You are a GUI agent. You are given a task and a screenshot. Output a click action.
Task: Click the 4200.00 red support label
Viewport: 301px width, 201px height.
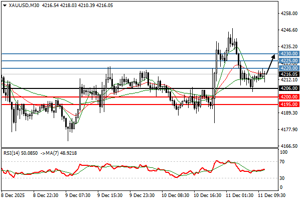click(289, 96)
